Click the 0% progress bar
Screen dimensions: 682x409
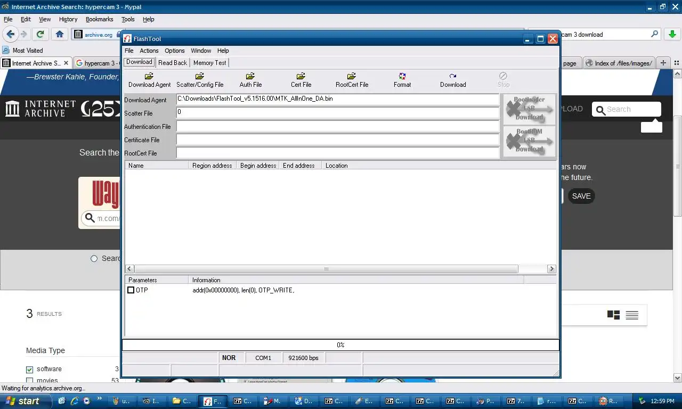pyautogui.click(x=340, y=345)
